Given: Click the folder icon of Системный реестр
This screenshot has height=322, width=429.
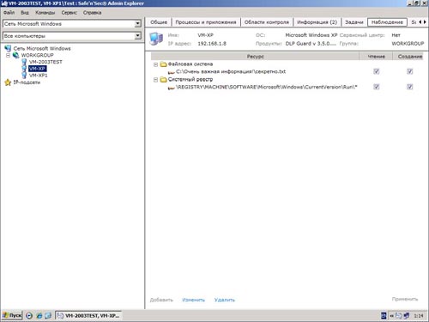Looking at the screenshot, I should pyautogui.click(x=164, y=80).
